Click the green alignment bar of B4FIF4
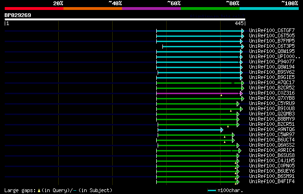This screenshot has width=303, height=194. tap(197, 182)
